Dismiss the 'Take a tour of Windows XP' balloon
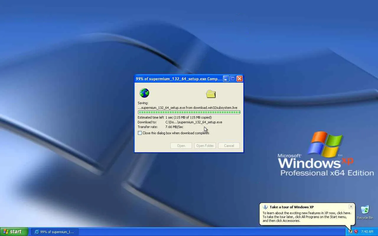378x236 pixels. click(x=351, y=206)
